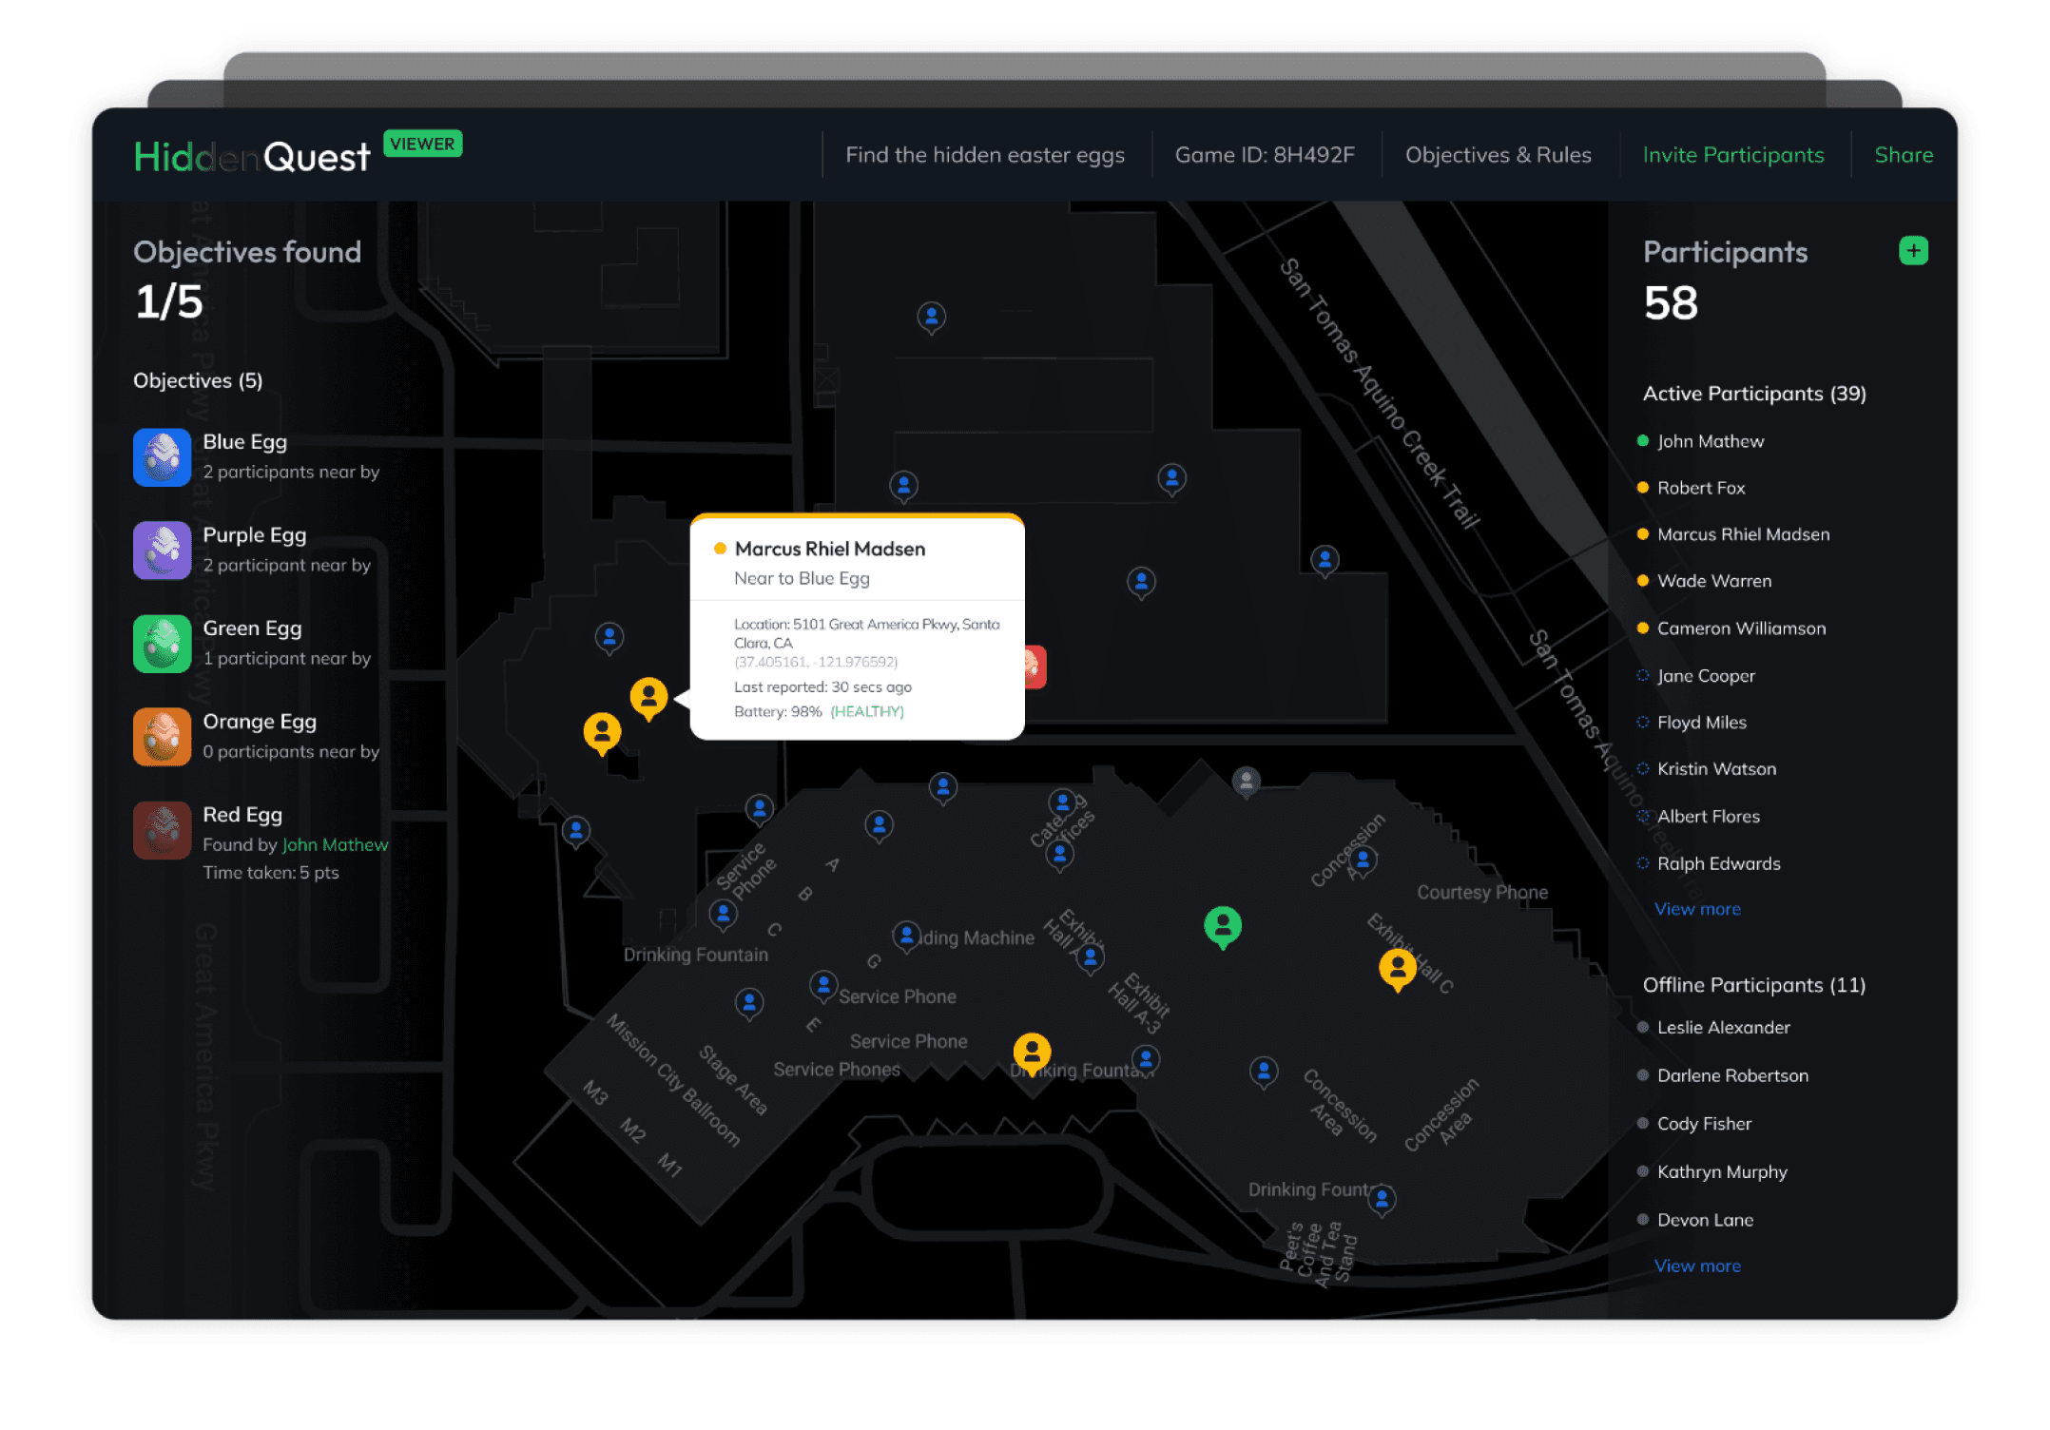This screenshot has height=1430, width=2050.
Task: Expand offline participants with View more
Action: click(1696, 1266)
